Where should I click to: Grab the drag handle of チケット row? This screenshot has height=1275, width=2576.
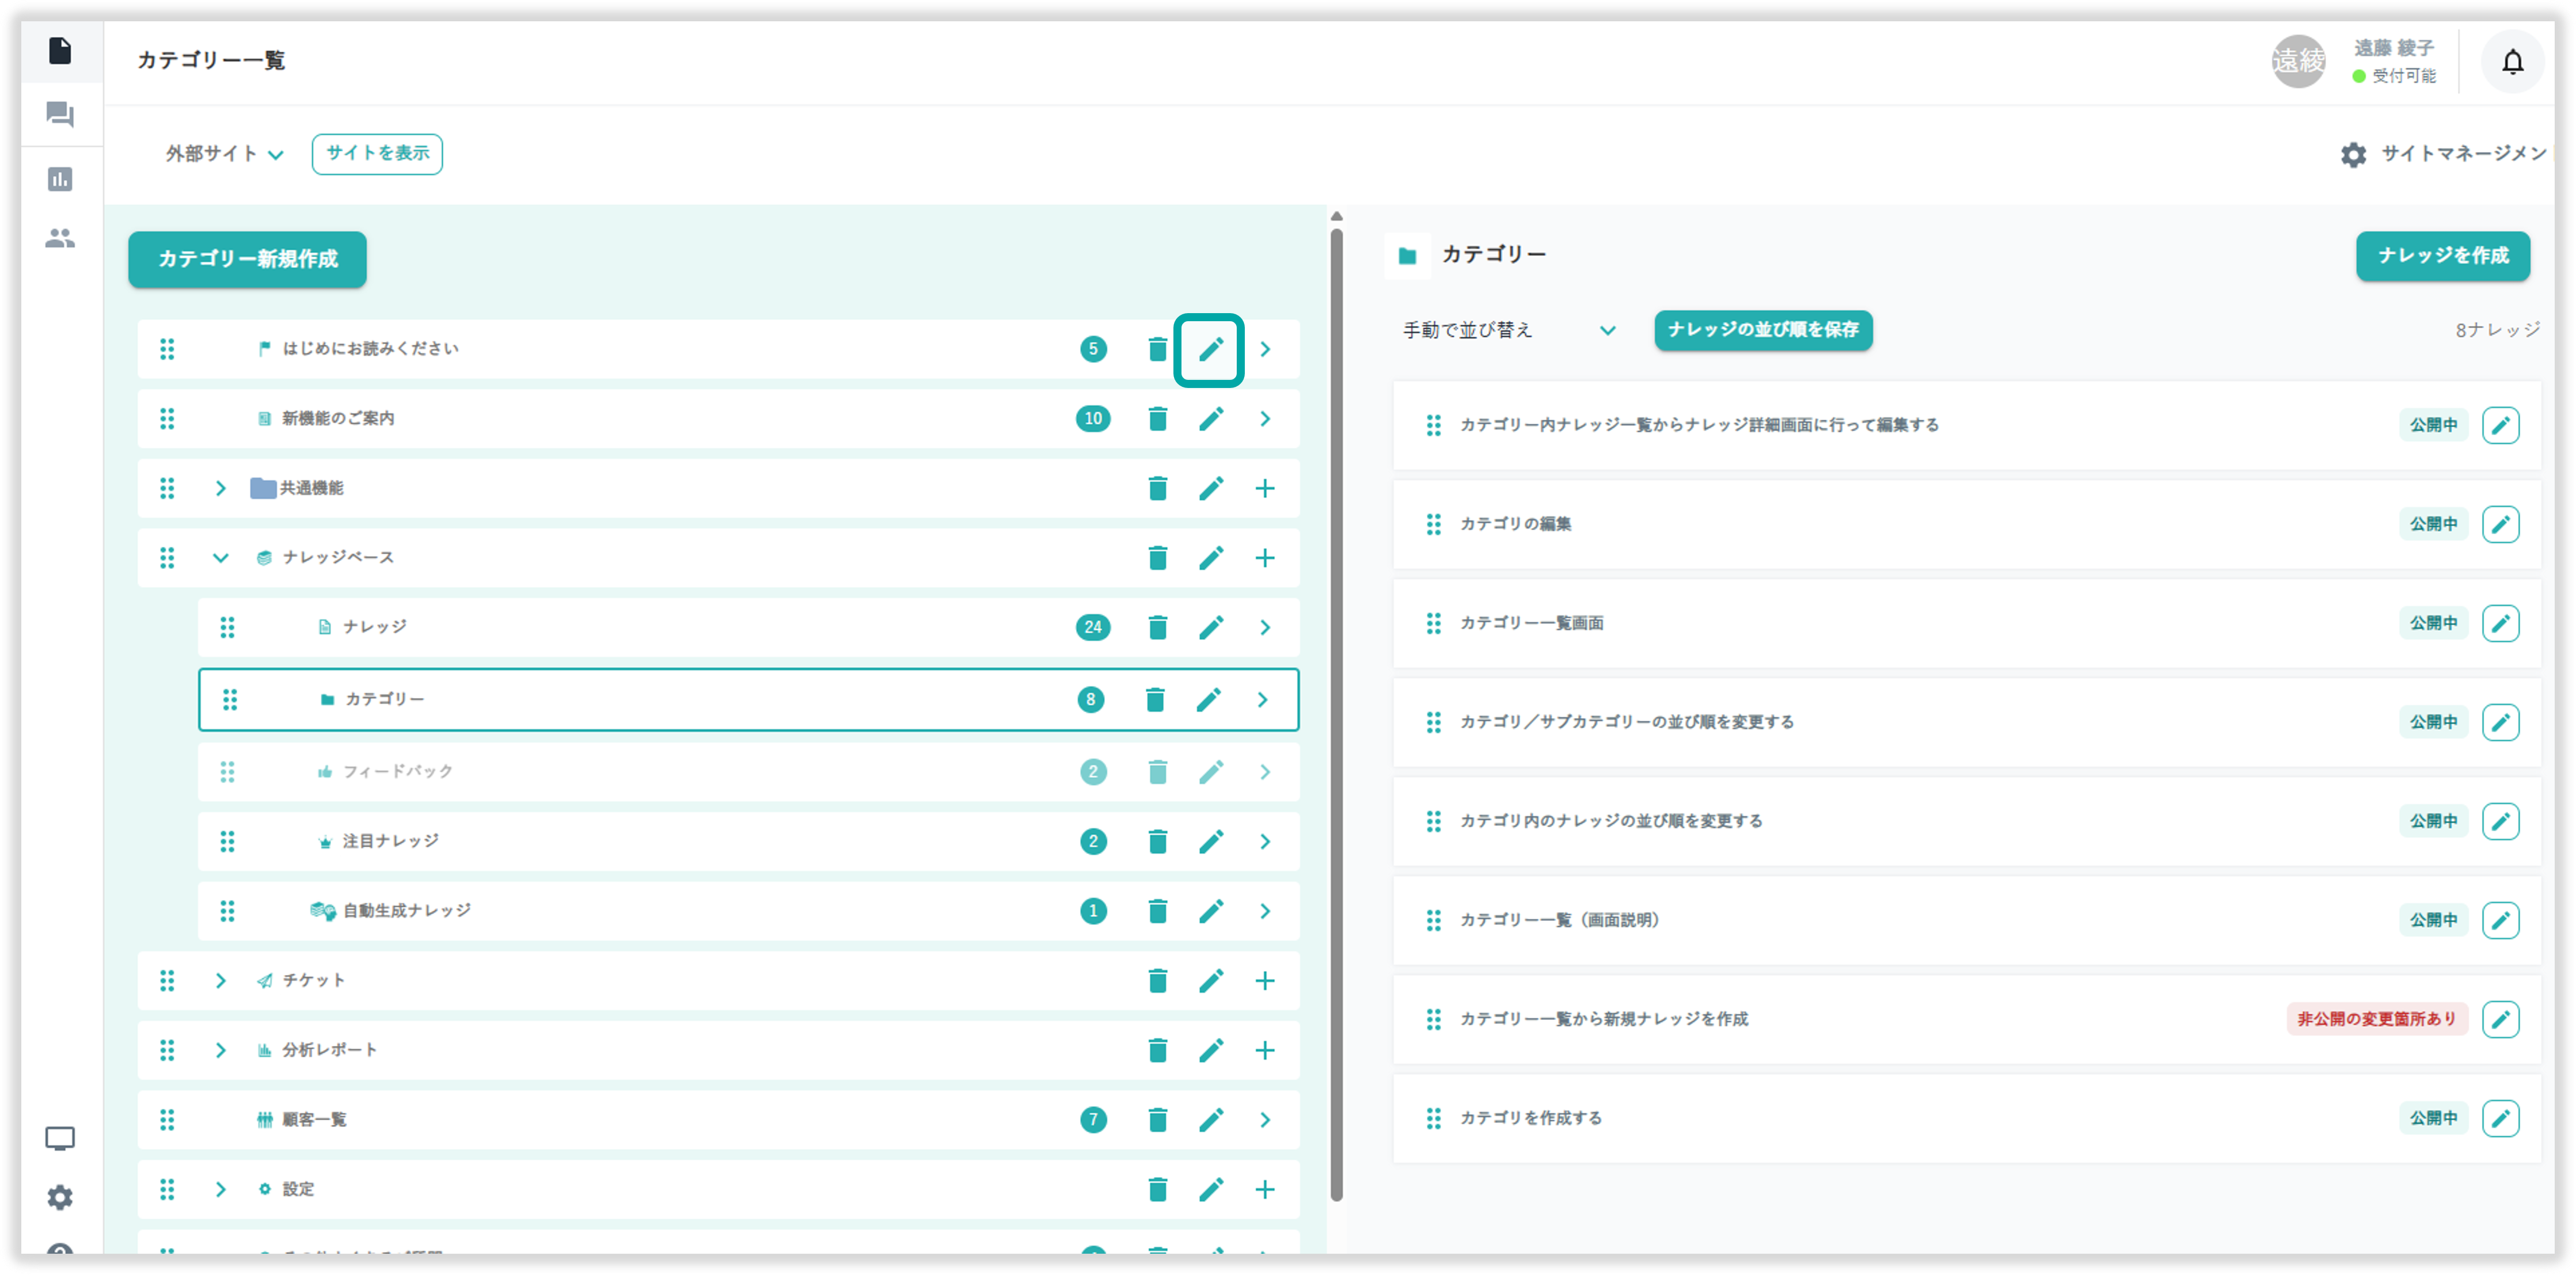click(167, 981)
